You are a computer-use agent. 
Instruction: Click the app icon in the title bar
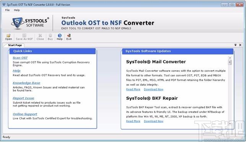[x=4, y=5]
